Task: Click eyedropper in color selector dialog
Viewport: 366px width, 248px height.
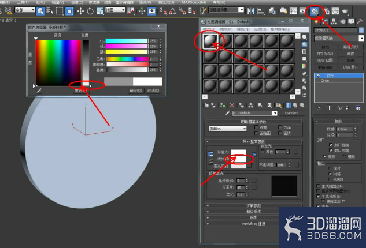Action: pos(39,91)
